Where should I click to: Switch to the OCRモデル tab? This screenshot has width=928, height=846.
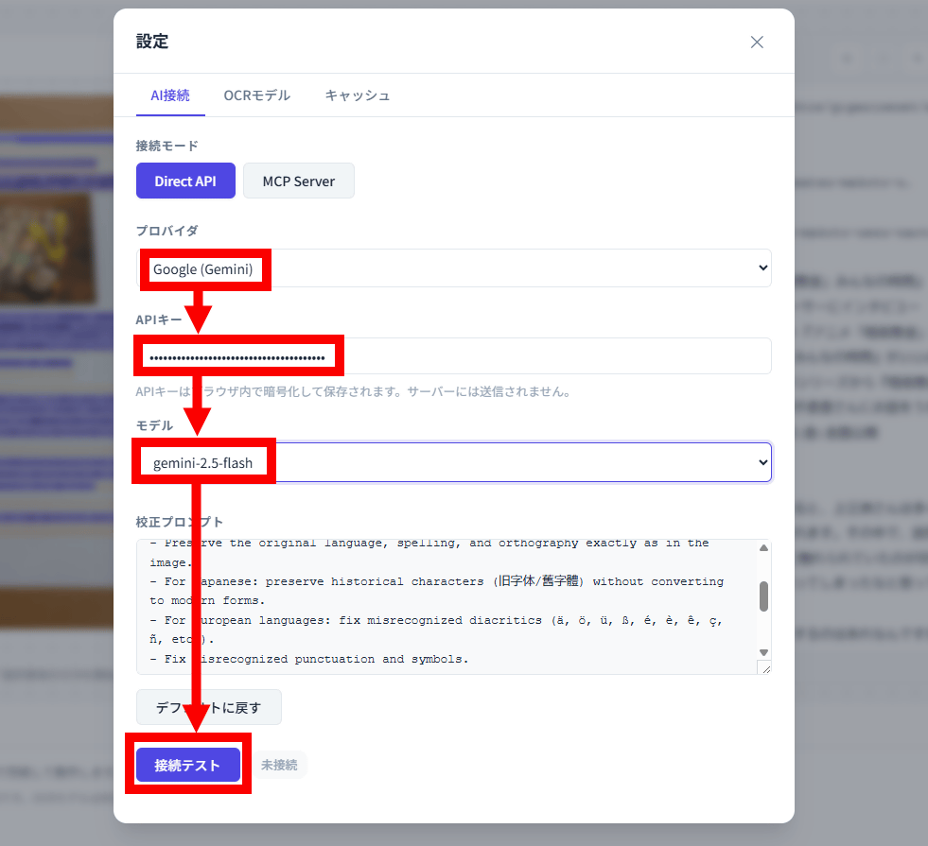(257, 95)
